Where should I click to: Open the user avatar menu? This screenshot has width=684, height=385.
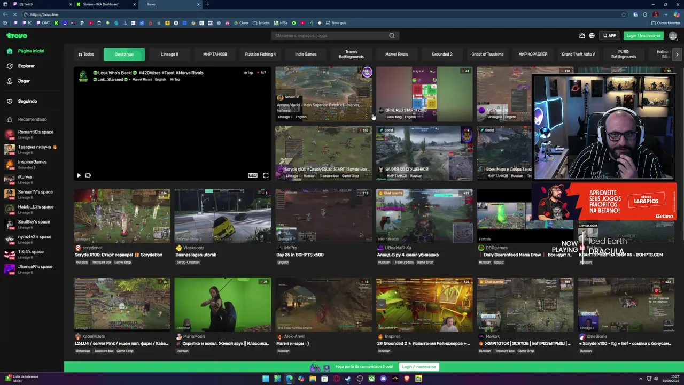point(673,36)
